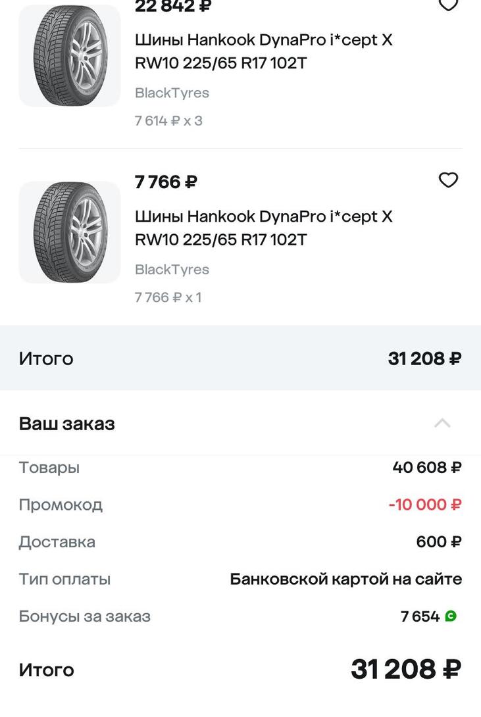Favorite the 7 766 ₽ tire with heart icon
Screen dimensions: 481x717
pyautogui.click(x=448, y=180)
